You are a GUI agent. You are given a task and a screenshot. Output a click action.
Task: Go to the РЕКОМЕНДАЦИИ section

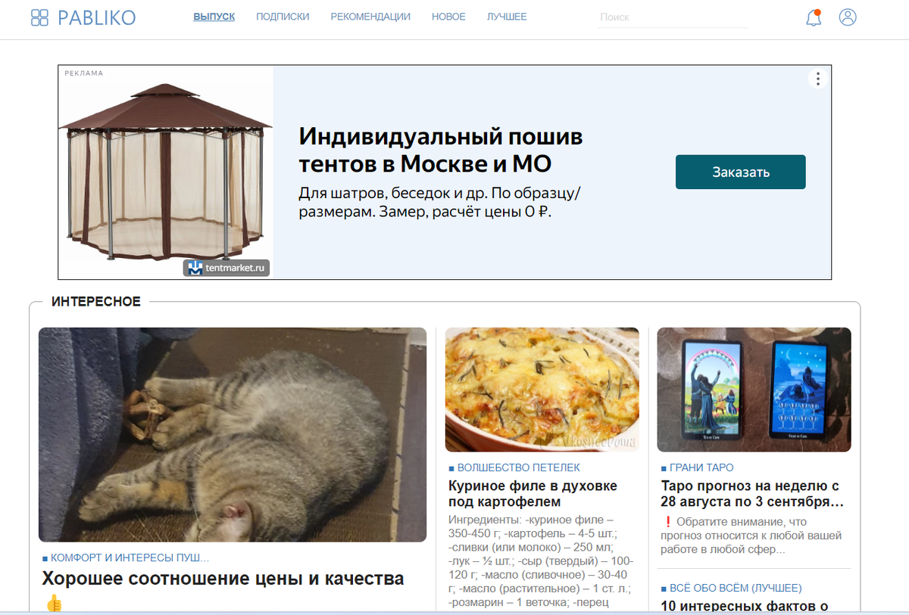370,17
